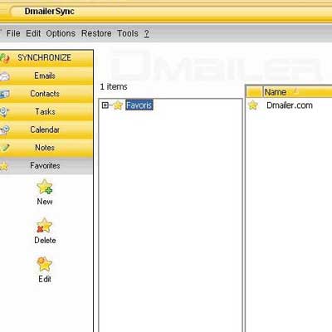Open the Options menu
The width and height of the screenshot is (332, 332).
click(61, 33)
